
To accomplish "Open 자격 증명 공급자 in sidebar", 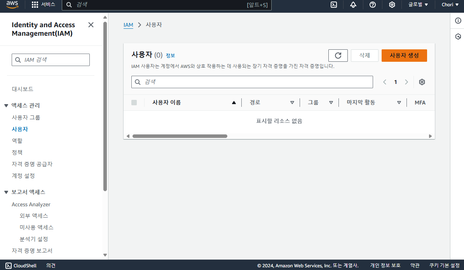I will [32, 164].
